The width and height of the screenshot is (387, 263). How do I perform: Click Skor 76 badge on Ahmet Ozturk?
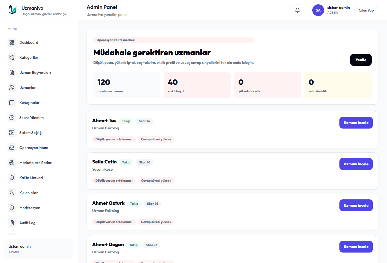coord(152,204)
